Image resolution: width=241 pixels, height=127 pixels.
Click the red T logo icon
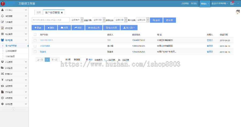click(x=3, y=3)
